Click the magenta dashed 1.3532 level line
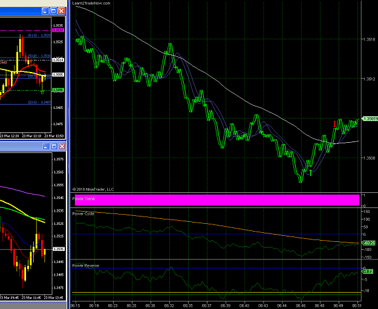The image size is (378, 309). (25, 31)
